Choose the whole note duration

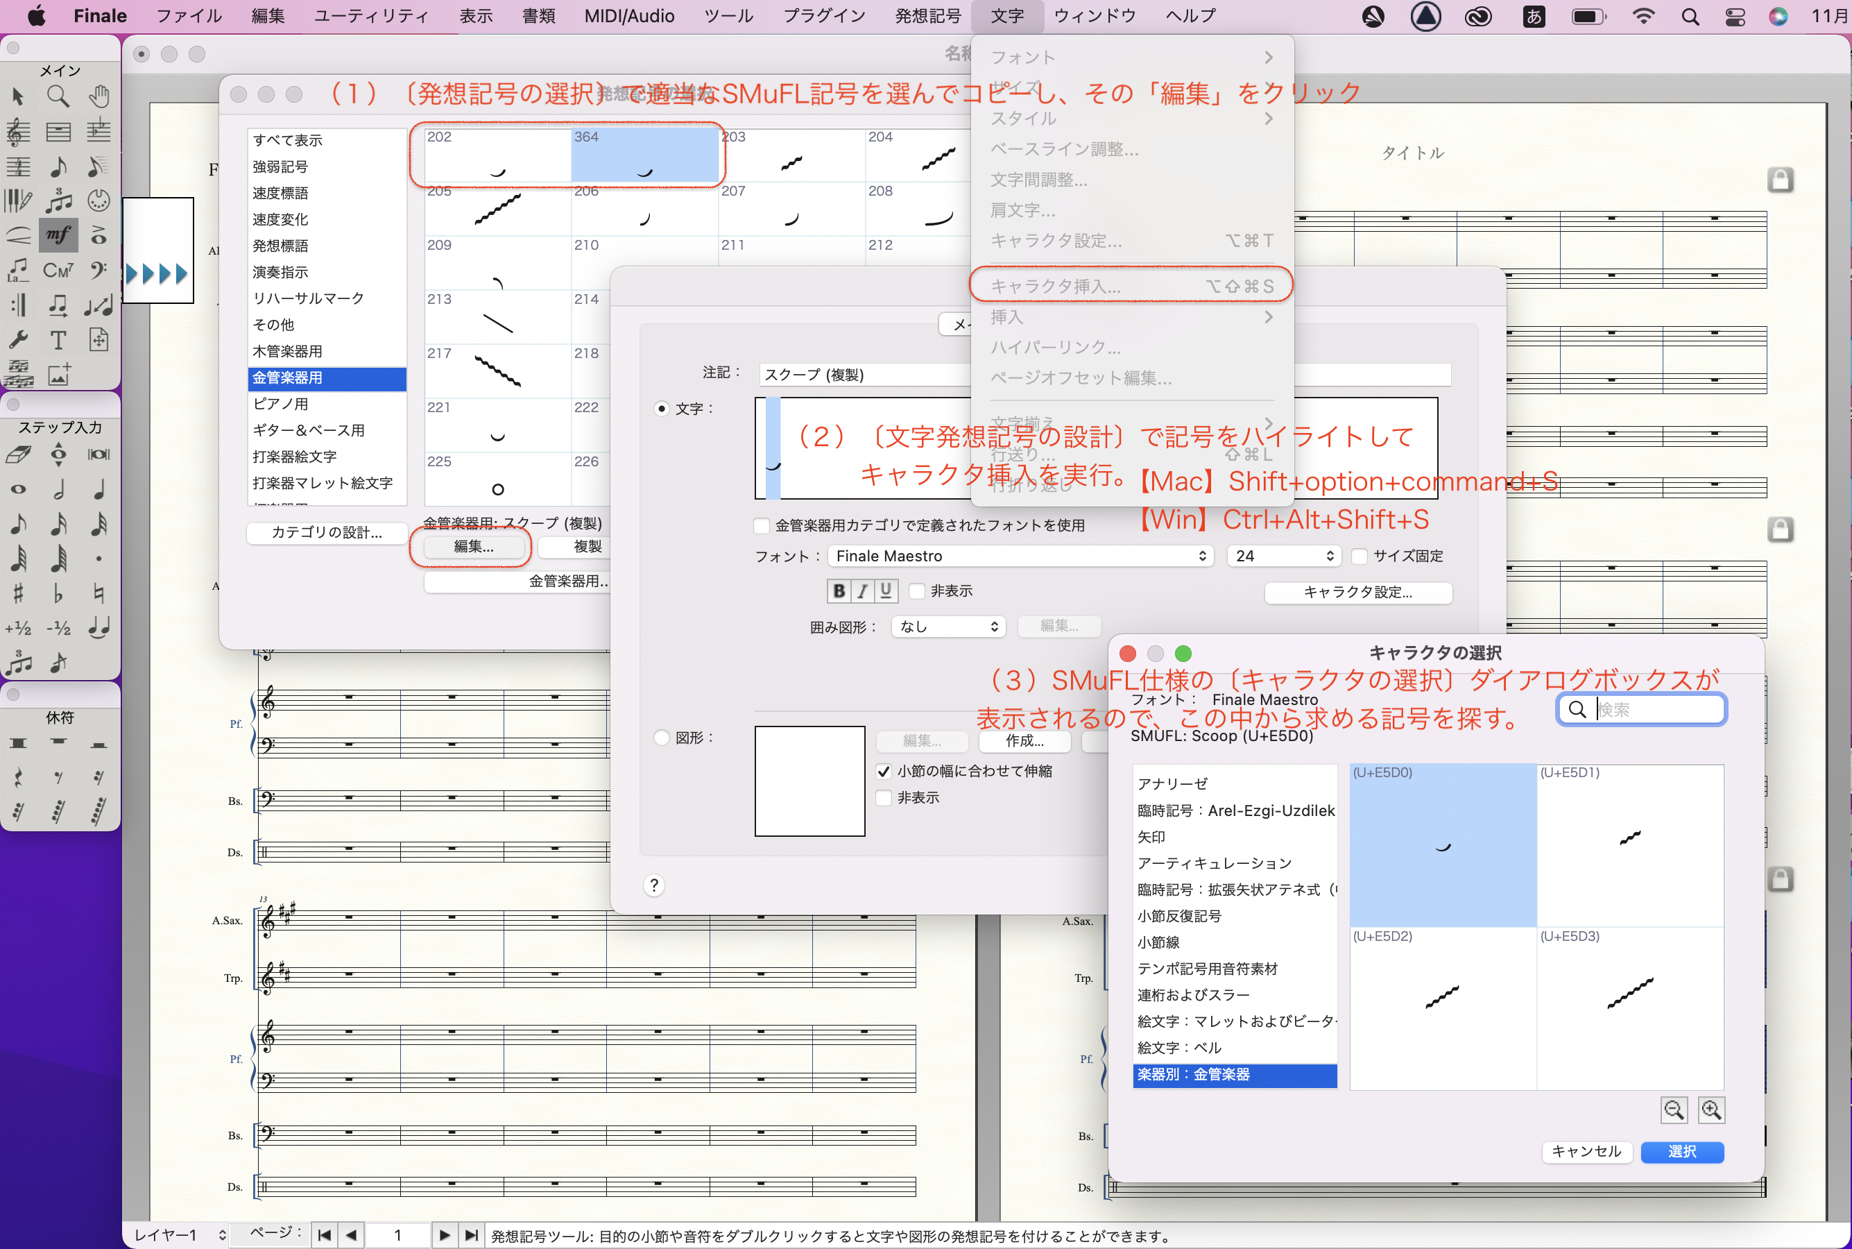point(18,489)
